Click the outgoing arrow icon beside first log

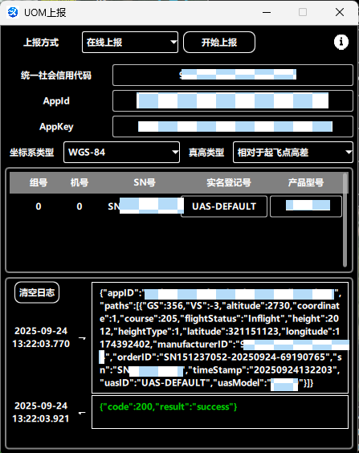pos(82,337)
